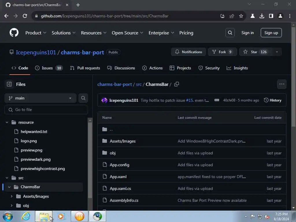Click the browser address bar URL
The image size is (296, 222).
click(105, 16)
